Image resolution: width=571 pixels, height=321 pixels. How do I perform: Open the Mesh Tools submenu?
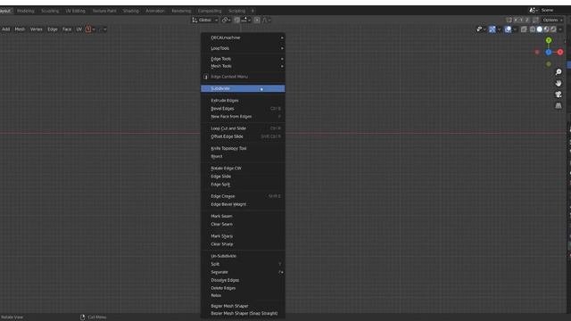(x=243, y=66)
